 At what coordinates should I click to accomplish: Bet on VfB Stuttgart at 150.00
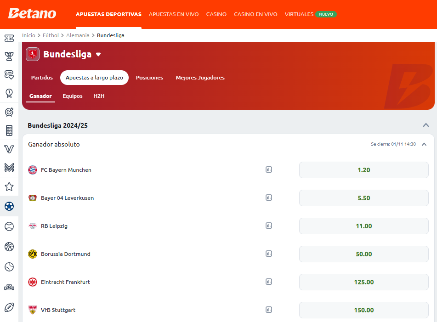coord(363,310)
